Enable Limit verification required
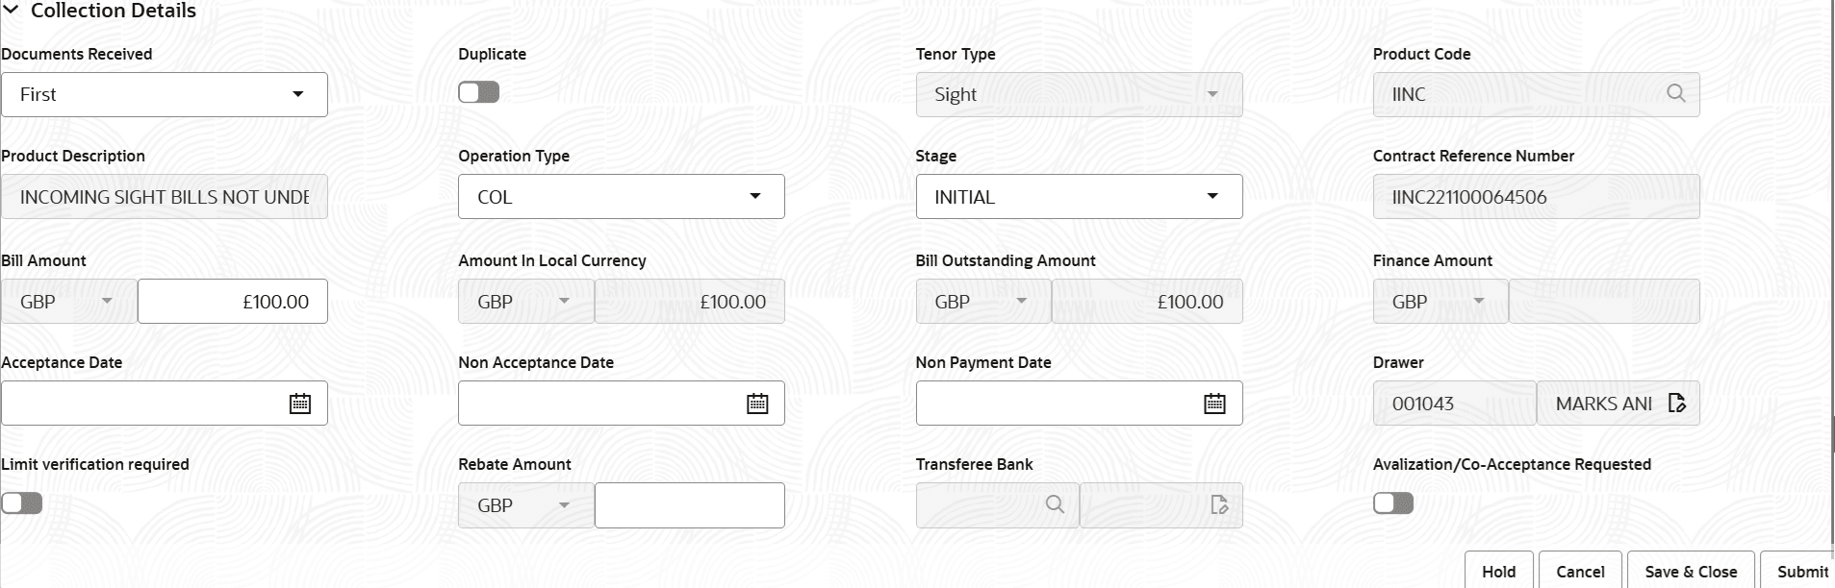 pyautogui.click(x=21, y=502)
